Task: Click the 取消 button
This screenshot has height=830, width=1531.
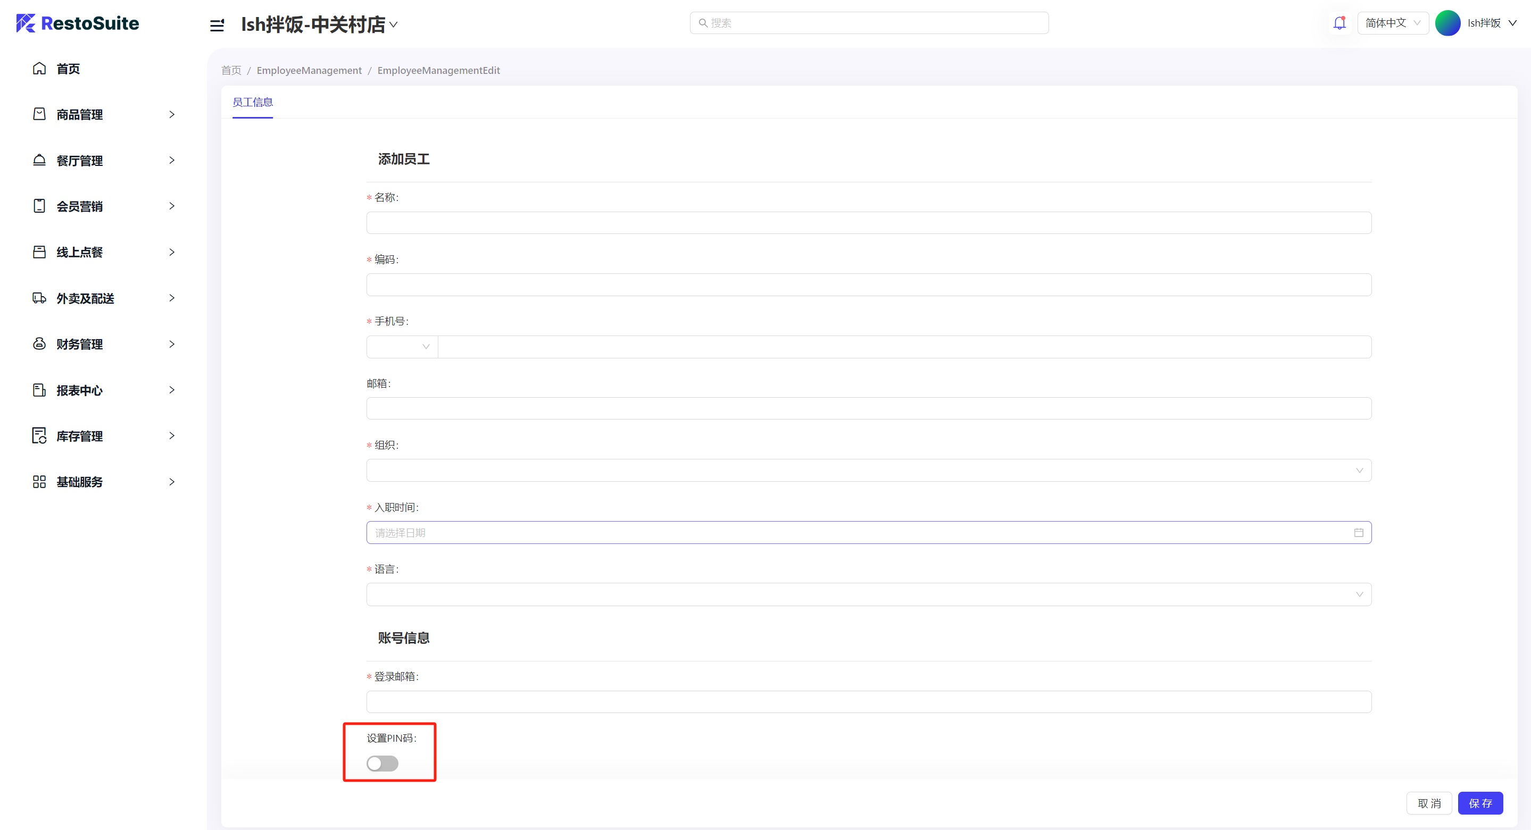Action: click(1429, 803)
